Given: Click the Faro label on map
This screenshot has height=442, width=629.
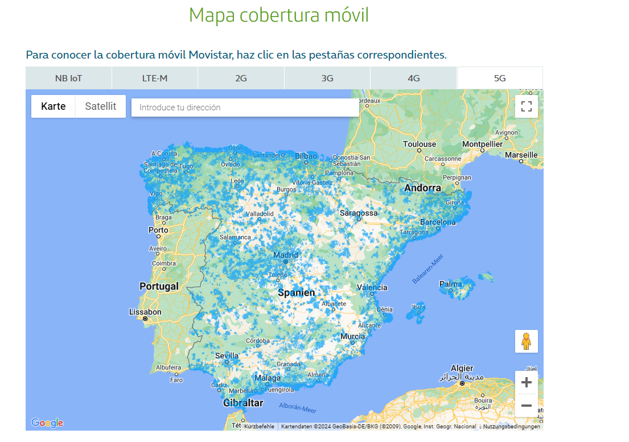Looking at the screenshot, I should [x=176, y=380].
